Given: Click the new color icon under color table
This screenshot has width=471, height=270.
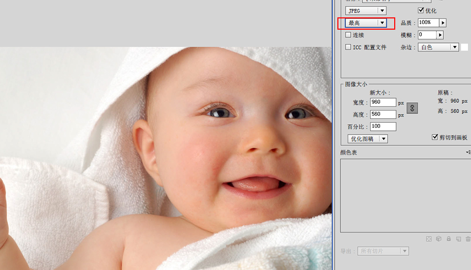Looking at the screenshot, I should tap(459, 239).
